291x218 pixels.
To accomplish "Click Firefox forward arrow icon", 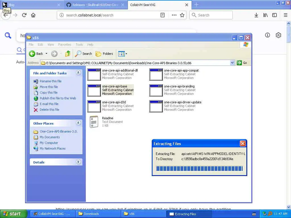I will (15, 15).
